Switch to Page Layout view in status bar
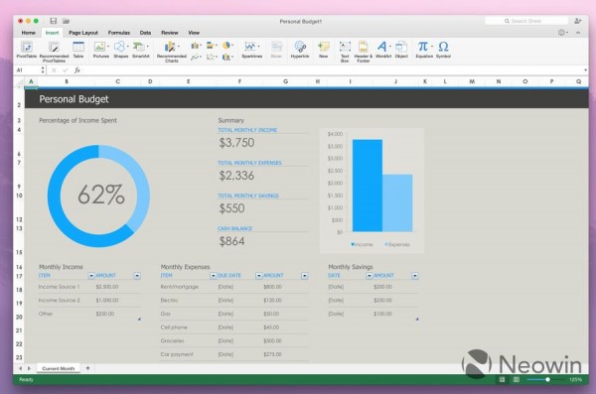 517,379
